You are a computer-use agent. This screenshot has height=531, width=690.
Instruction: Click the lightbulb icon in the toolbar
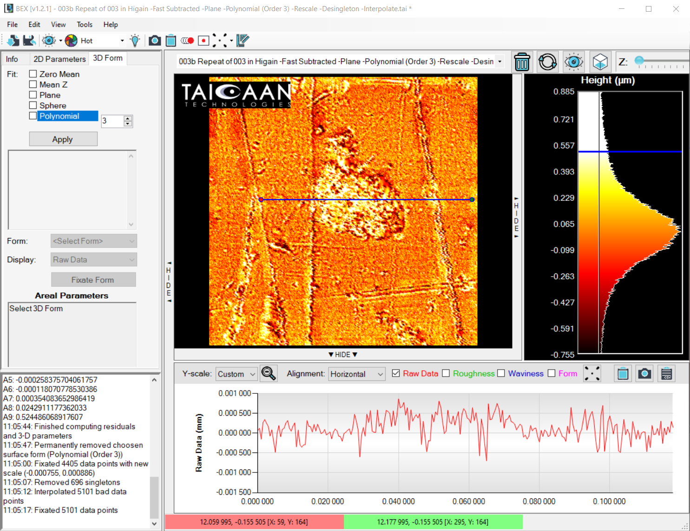(x=135, y=41)
